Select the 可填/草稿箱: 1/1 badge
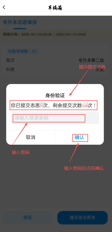112x232 pixels. pyautogui.click(x=22, y=51)
